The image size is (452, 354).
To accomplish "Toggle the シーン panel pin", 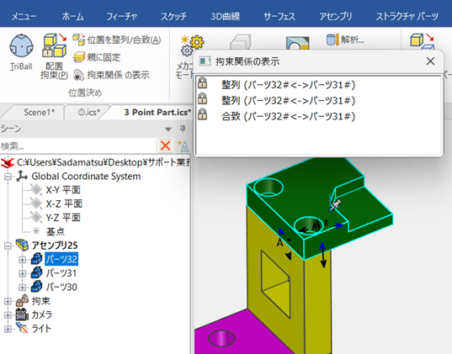I will click(x=183, y=129).
